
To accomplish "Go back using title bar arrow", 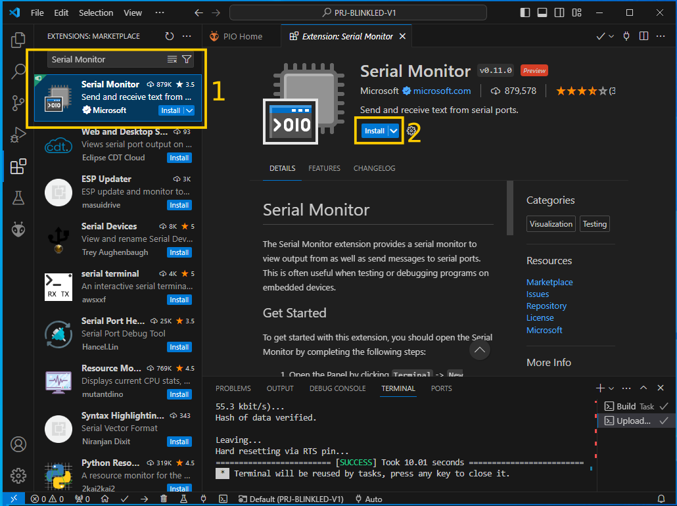I will click(x=198, y=13).
